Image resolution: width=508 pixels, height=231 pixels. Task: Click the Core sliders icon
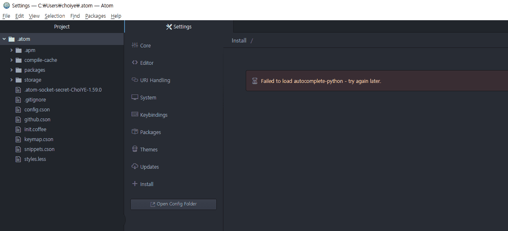[135, 45]
